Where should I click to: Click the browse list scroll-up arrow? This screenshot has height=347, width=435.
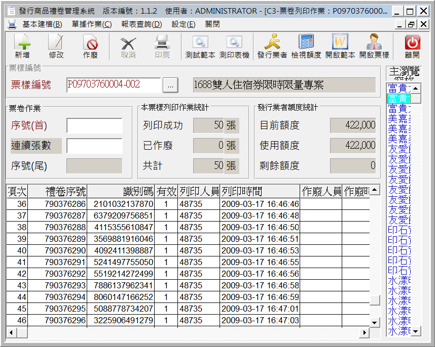[416, 89]
